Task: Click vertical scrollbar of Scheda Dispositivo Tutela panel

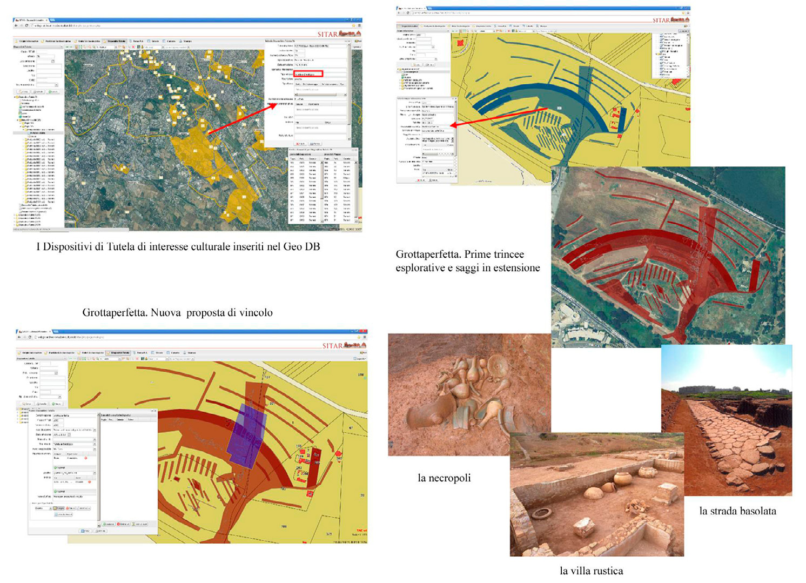Action: point(349,92)
